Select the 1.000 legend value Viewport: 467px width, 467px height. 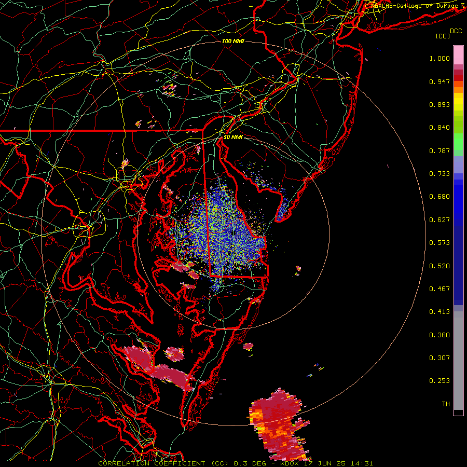(439, 58)
